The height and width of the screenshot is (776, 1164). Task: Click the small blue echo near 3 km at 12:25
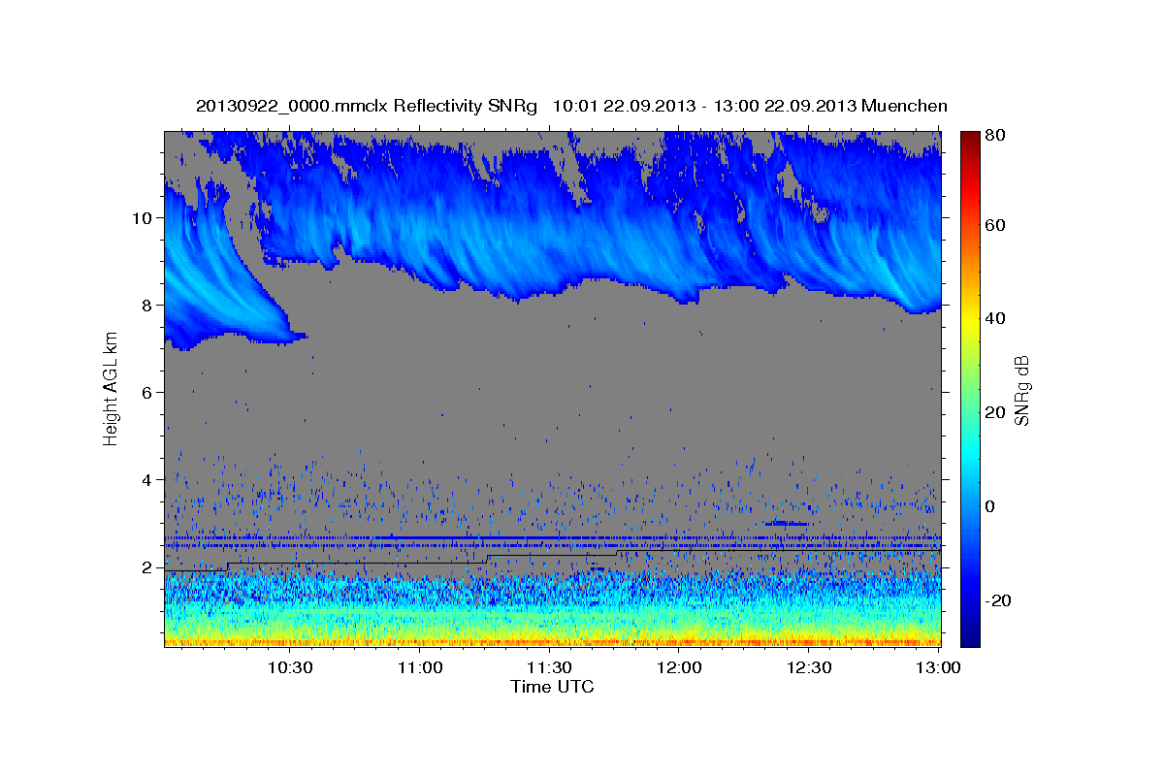pos(787,524)
